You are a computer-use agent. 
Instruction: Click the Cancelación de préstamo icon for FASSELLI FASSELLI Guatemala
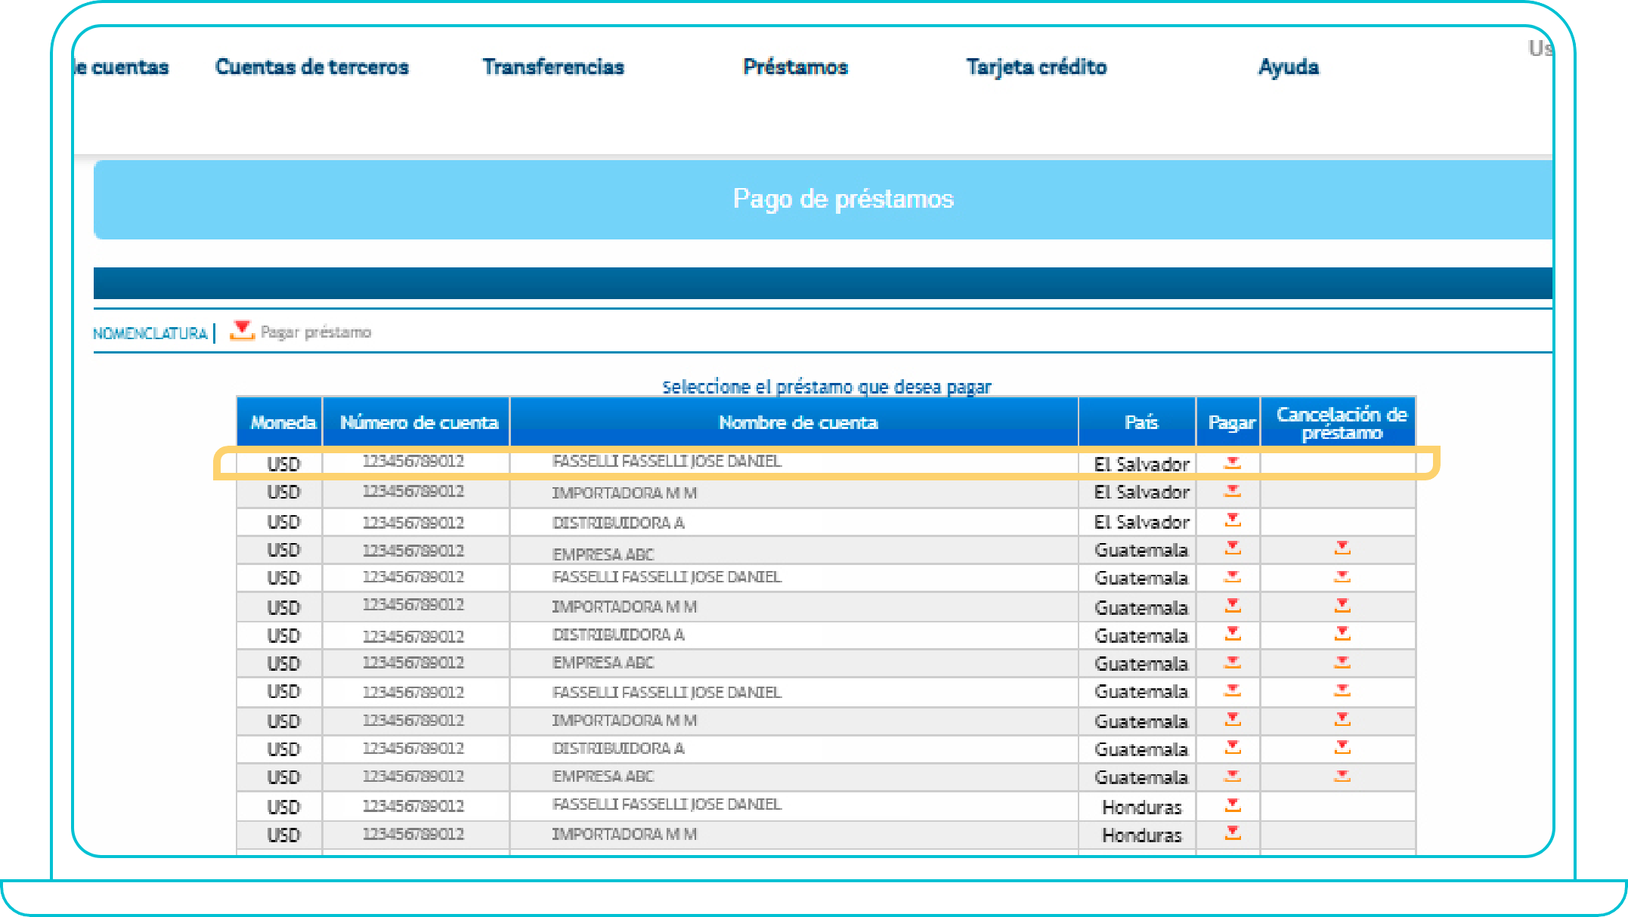tap(1343, 578)
